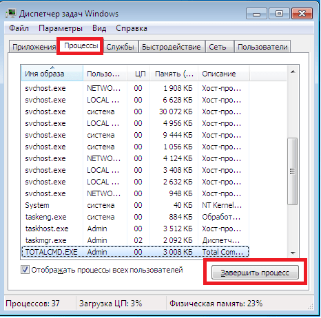Uncheck show processes from all users
The height and width of the screenshot is (318, 321).
(25, 270)
